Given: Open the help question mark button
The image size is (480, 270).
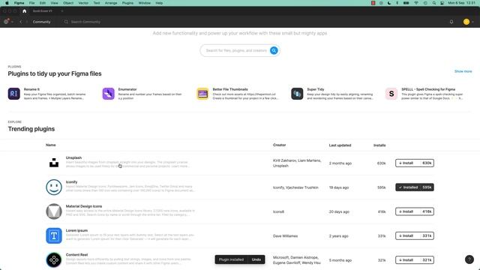Looking at the screenshot, I should 469,259.
